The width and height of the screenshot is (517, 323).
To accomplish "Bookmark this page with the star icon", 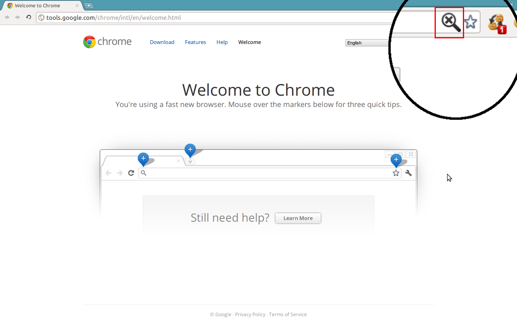I will (471, 22).
